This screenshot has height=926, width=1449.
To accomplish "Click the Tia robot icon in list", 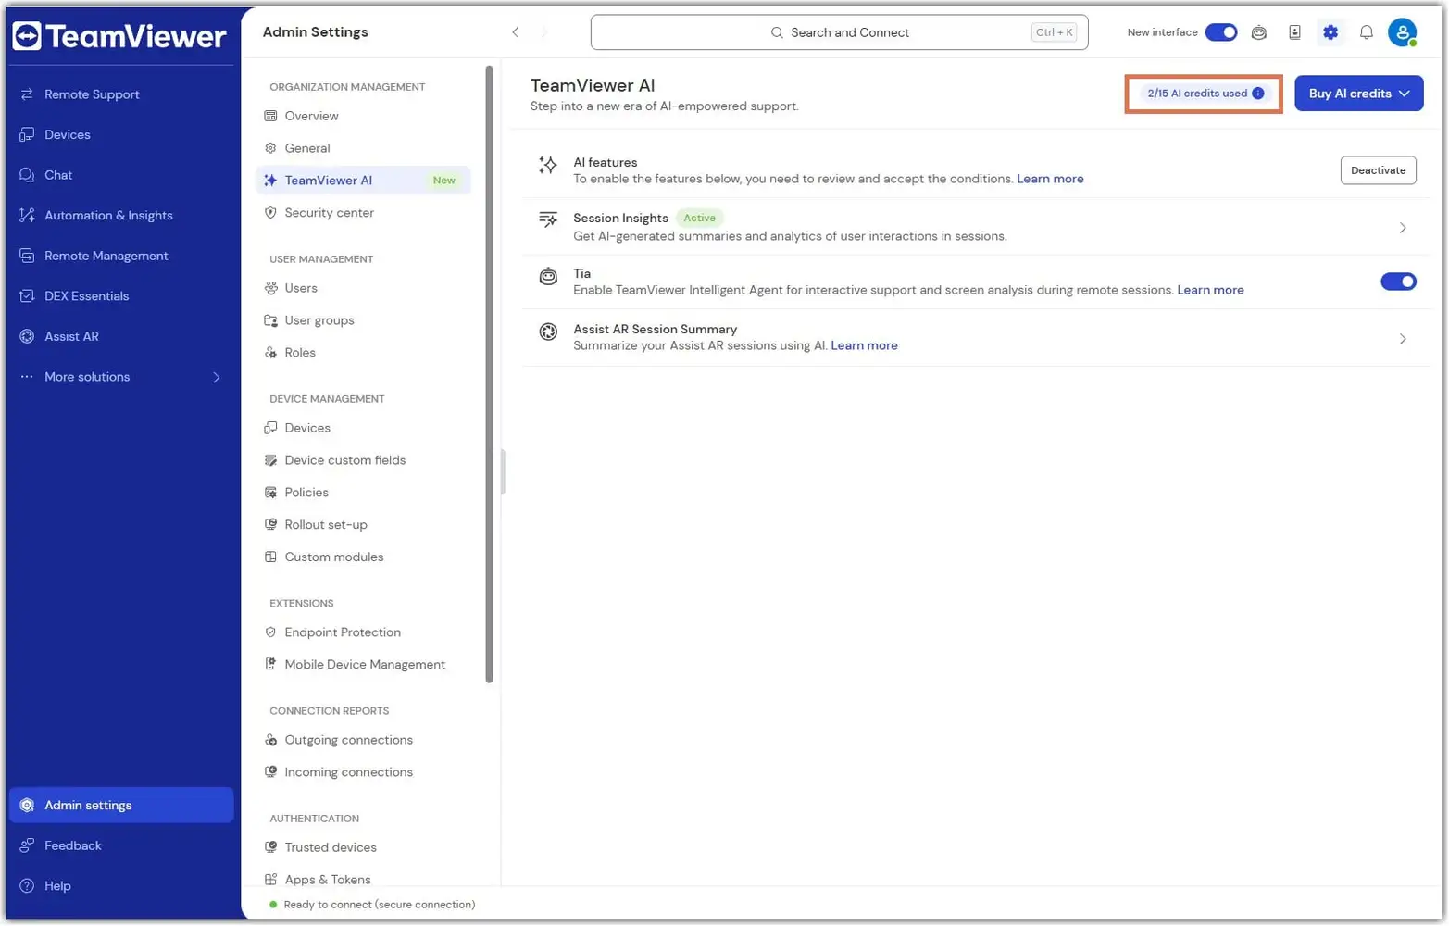I will click(x=548, y=276).
